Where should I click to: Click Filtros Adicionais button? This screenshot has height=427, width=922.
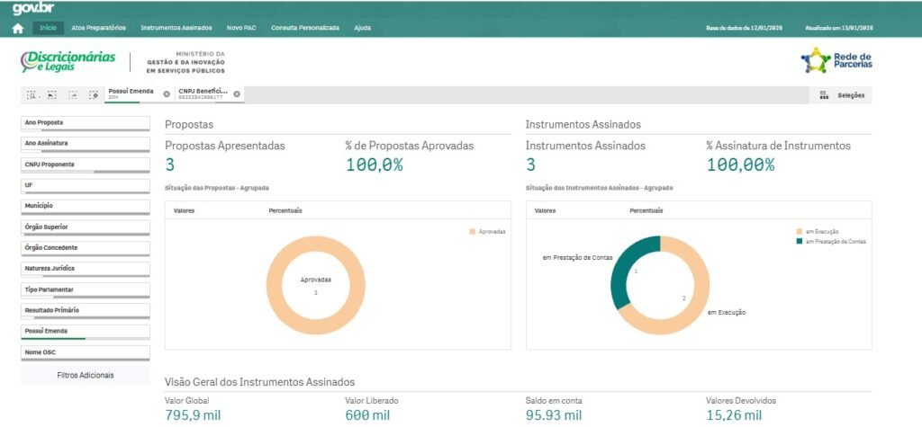85,375
